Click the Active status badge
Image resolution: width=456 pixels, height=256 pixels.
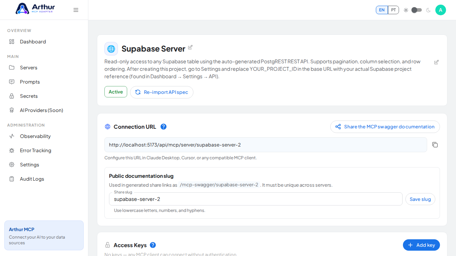click(x=116, y=92)
